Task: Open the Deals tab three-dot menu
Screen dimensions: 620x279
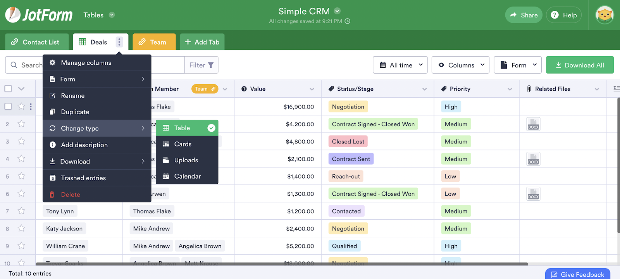Action: pos(119,42)
